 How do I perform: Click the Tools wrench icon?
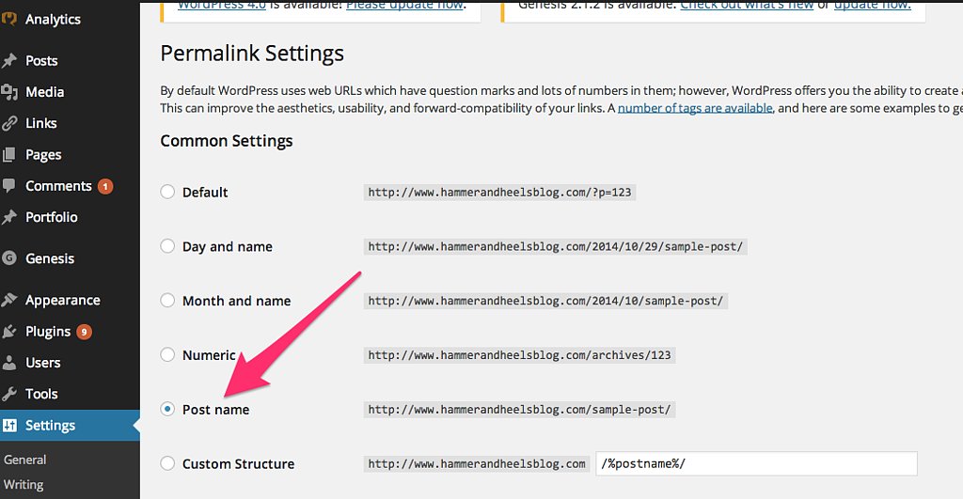[x=8, y=394]
